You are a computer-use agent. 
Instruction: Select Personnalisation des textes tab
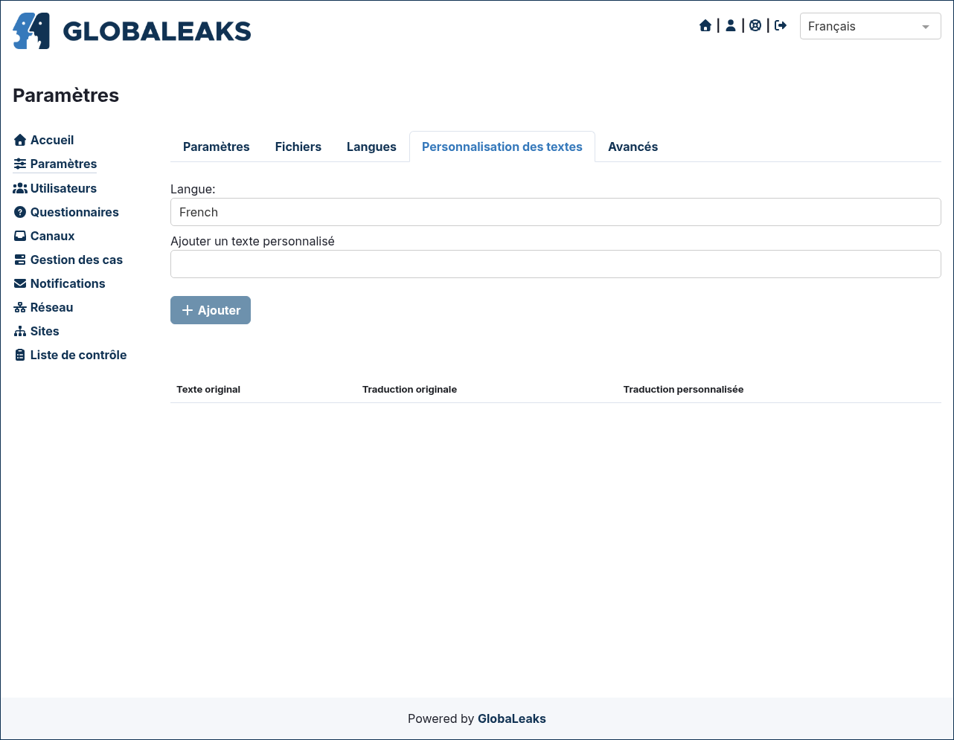coord(502,147)
